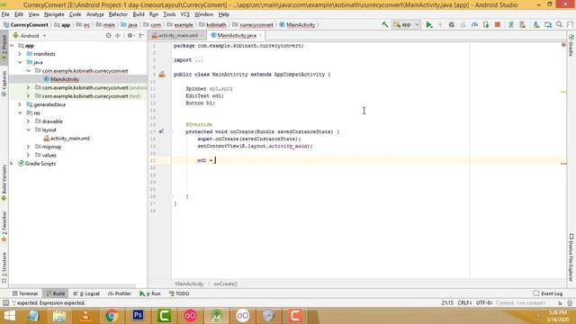Click the collapse all icon in Project panel
Screen dimensions: 576x324
point(118,36)
